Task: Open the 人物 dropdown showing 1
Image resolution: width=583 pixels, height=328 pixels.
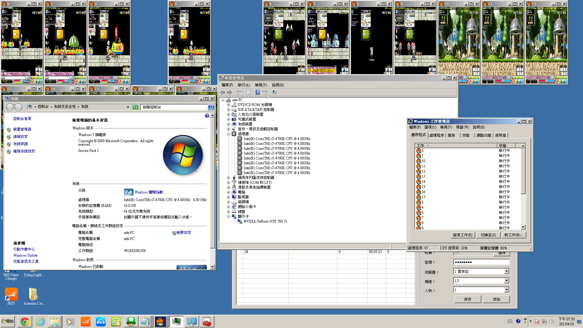Action: coord(506,290)
